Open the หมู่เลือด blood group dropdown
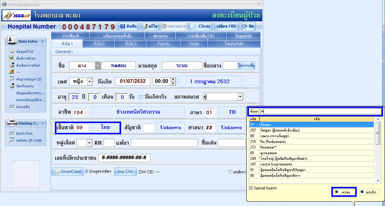 [89, 143]
